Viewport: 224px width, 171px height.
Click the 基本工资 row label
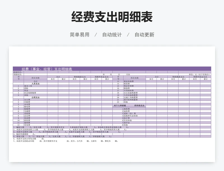pos(28,86)
